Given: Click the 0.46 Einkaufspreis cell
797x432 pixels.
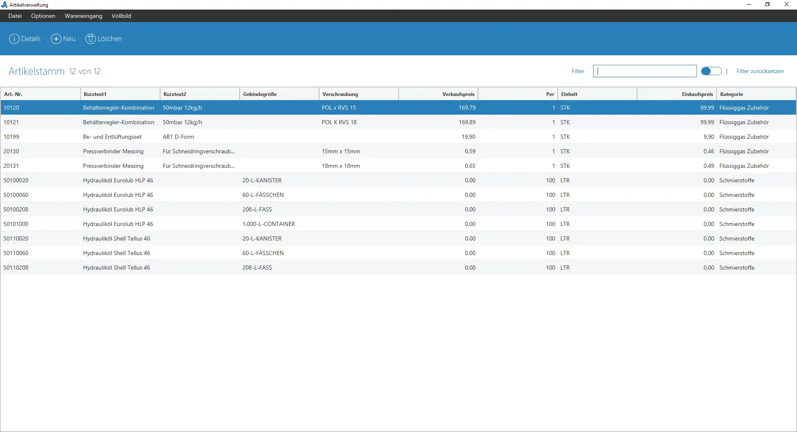Looking at the screenshot, I should click(x=709, y=151).
